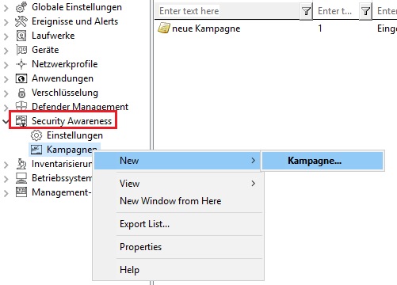Click the Security Awareness icon
Viewport: 397px width, 285px height.
coord(21,121)
